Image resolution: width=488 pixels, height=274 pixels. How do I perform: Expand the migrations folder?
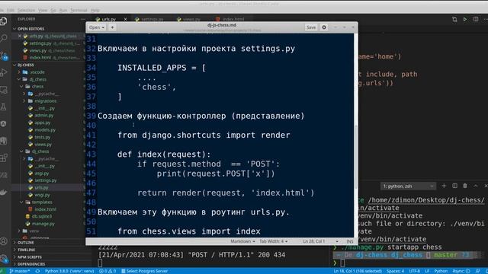(46, 101)
